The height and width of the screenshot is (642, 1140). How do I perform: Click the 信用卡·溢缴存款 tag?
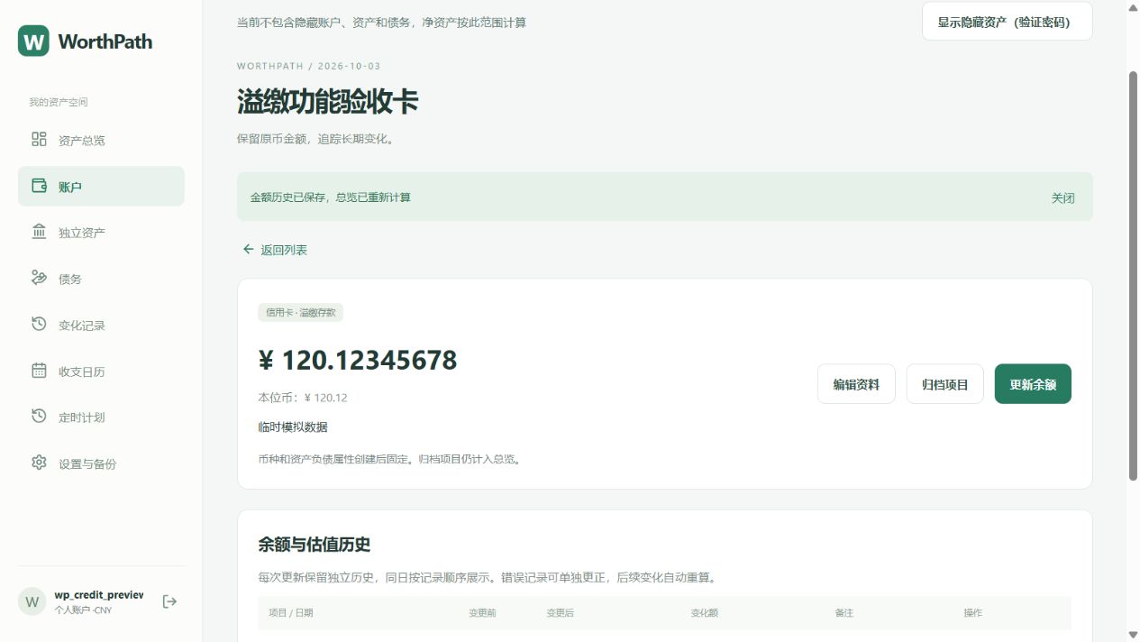(x=300, y=313)
